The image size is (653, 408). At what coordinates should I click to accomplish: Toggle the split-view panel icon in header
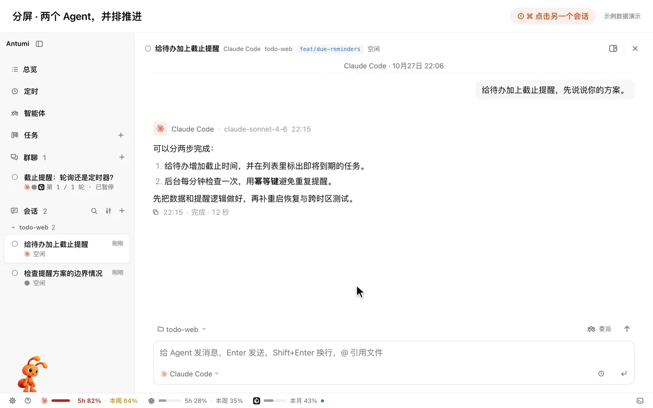tap(613, 48)
